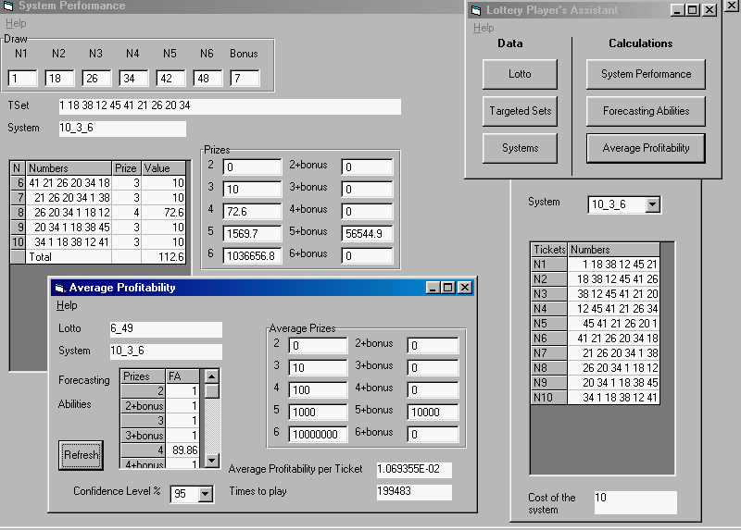The width and height of the screenshot is (741, 530).
Task: Select ticket row N1 in Tickets table
Action: point(596,265)
